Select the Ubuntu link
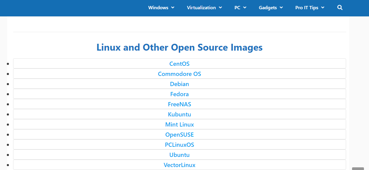The width and height of the screenshot is (369, 170). pyautogui.click(x=179, y=155)
